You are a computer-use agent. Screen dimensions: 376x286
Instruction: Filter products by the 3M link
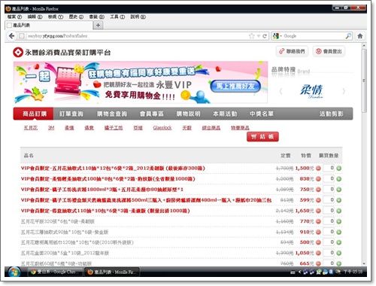51,128
